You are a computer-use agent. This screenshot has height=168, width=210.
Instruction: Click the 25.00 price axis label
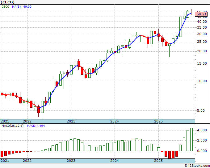[x=202, y=42]
